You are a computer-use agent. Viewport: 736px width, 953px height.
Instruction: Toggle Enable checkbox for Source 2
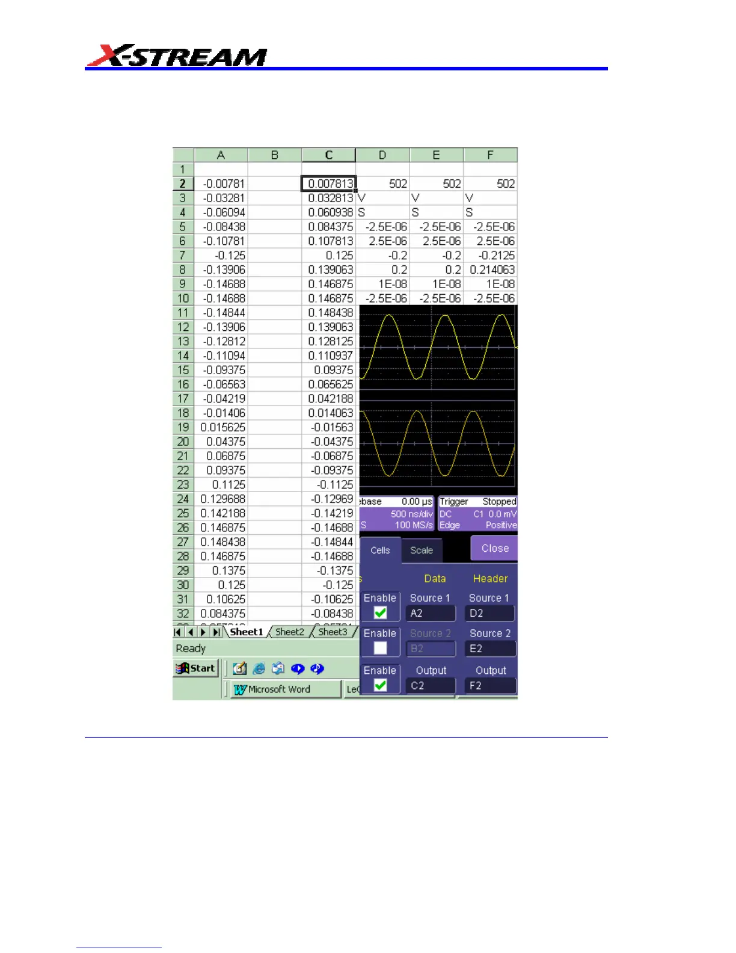(380, 648)
